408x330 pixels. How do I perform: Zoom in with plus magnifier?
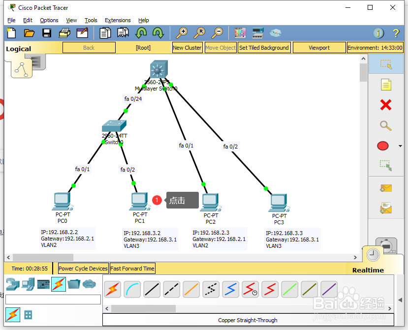coord(182,33)
